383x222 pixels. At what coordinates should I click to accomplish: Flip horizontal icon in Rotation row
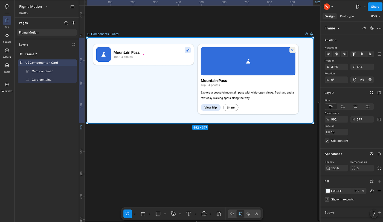[362, 80]
